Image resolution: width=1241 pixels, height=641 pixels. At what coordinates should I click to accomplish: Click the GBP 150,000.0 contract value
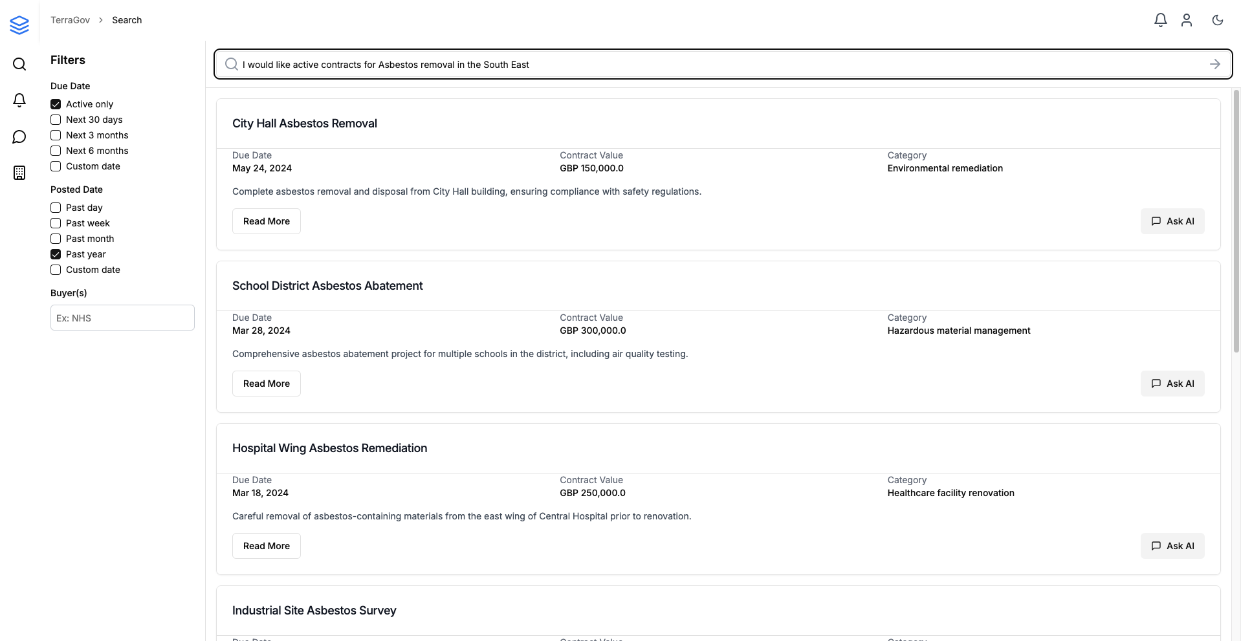591,168
